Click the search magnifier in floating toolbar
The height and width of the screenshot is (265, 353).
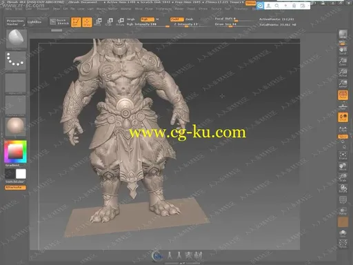(x=277, y=6)
